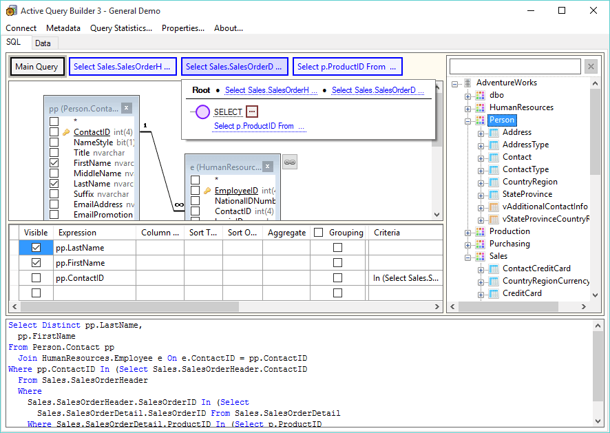The image size is (610, 433).
Task: Switch to the Data tab
Action: 43,43
